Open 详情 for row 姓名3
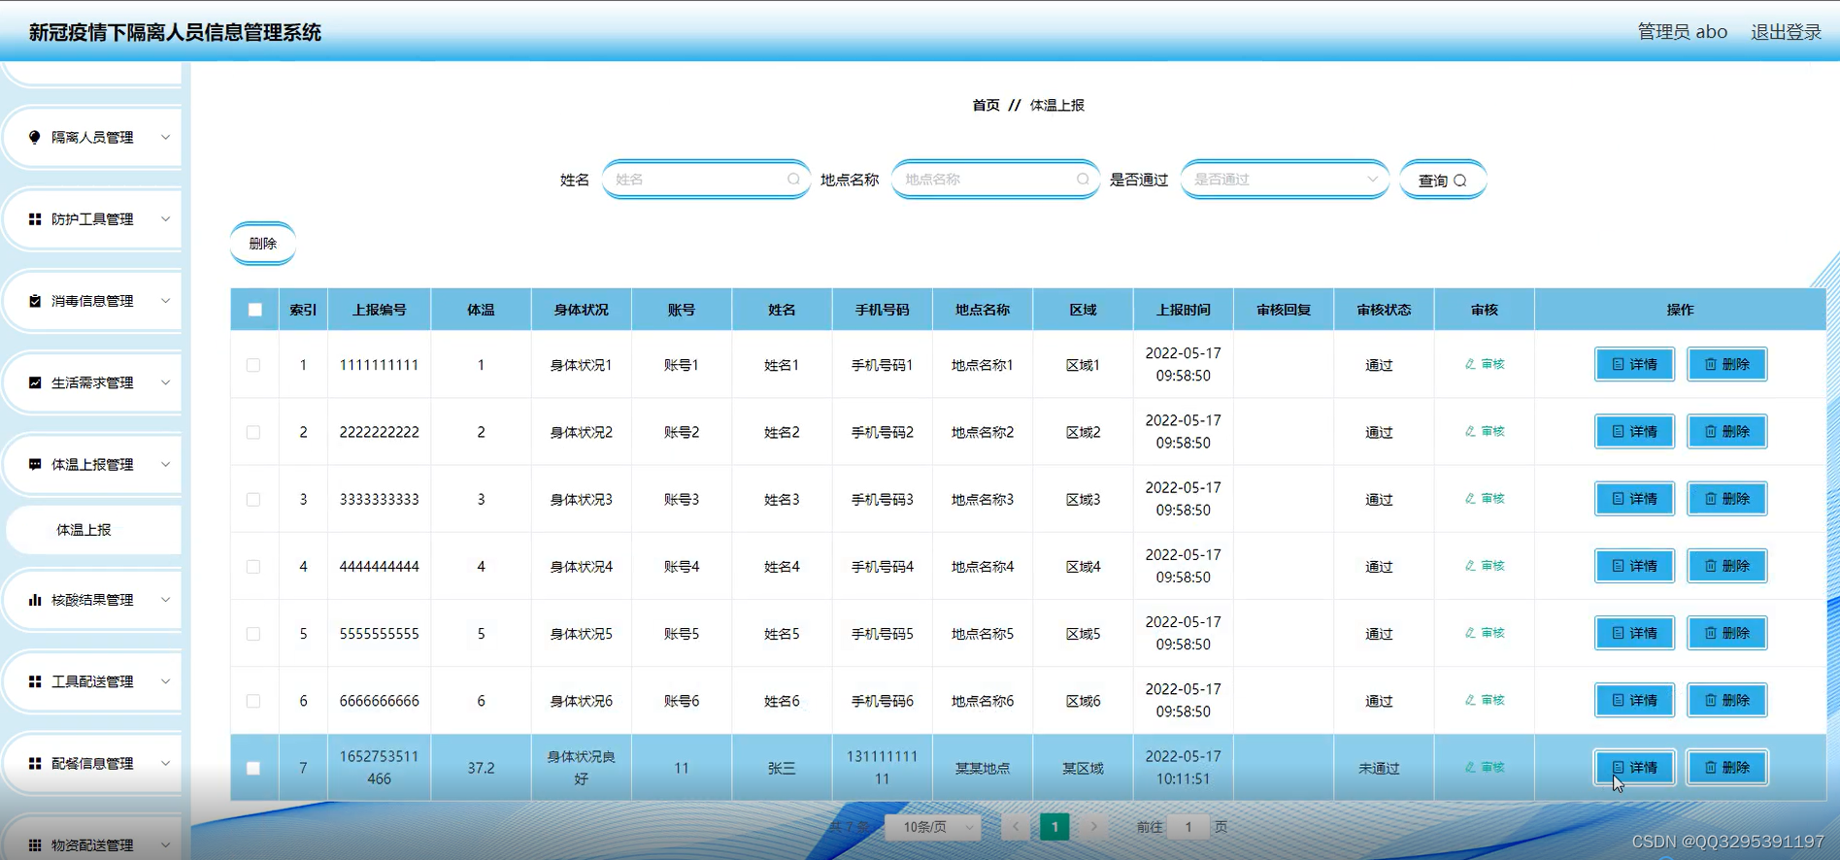The height and width of the screenshot is (860, 1840). [x=1634, y=498]
